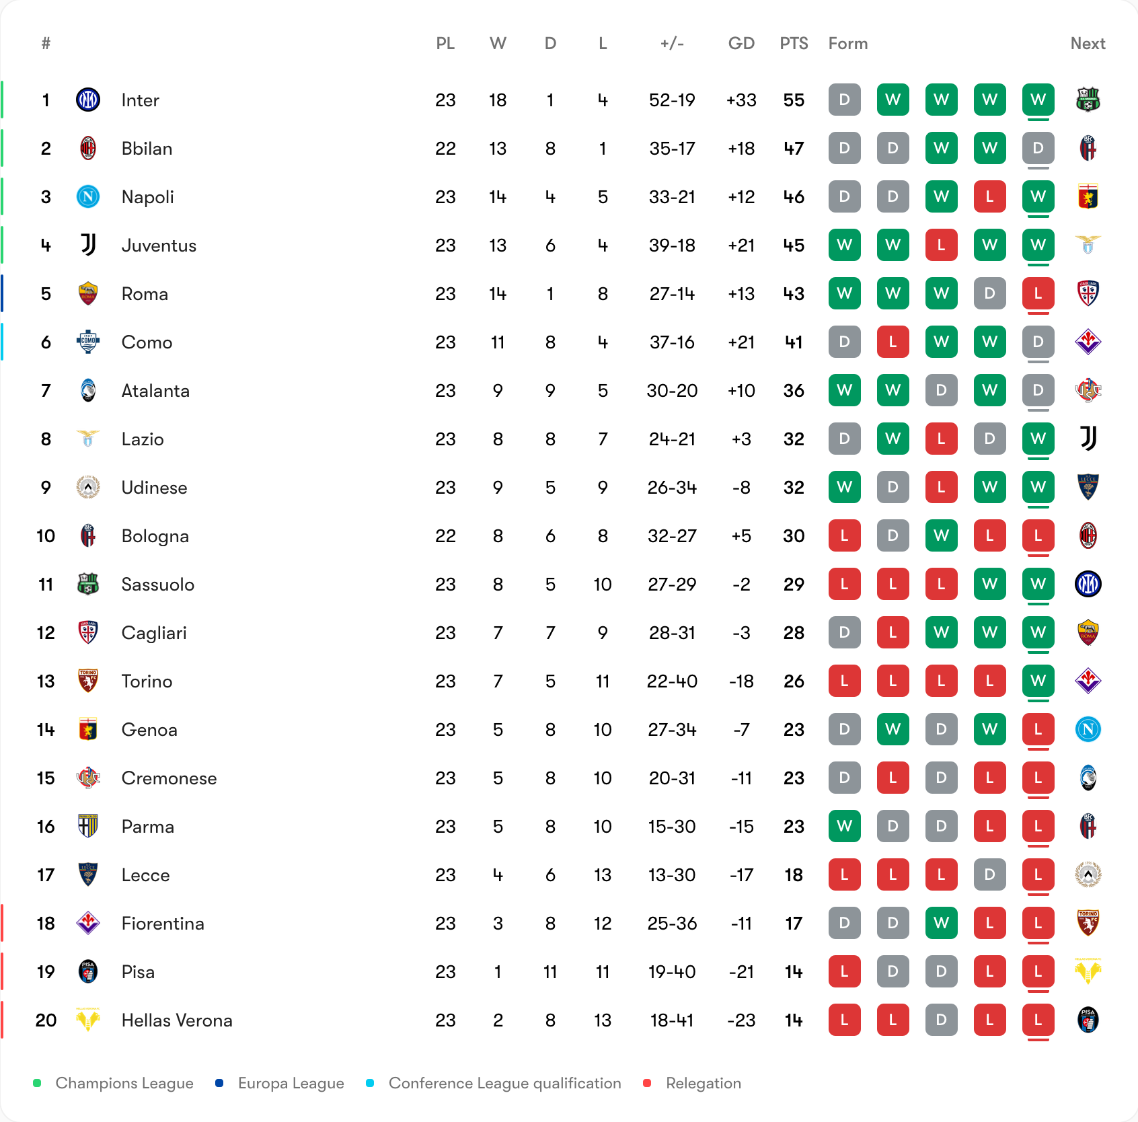Click the blue Europa League legend dot
Screen dimensions: 1138x1122
219,1083
